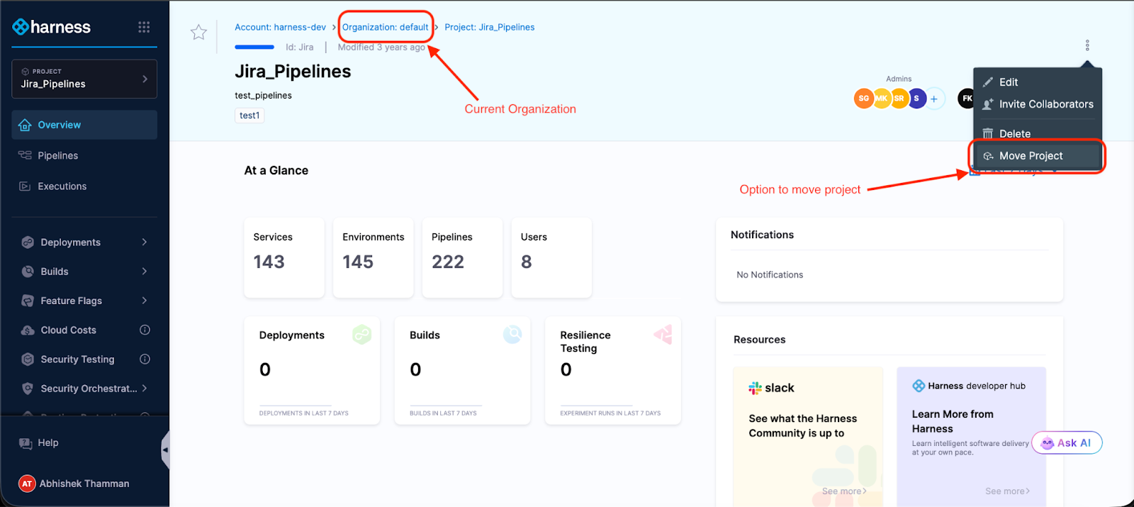This screenshot has height=507, width=1134.
Task: Click the Abhishek Thamman user name
Action: (84, 484)
